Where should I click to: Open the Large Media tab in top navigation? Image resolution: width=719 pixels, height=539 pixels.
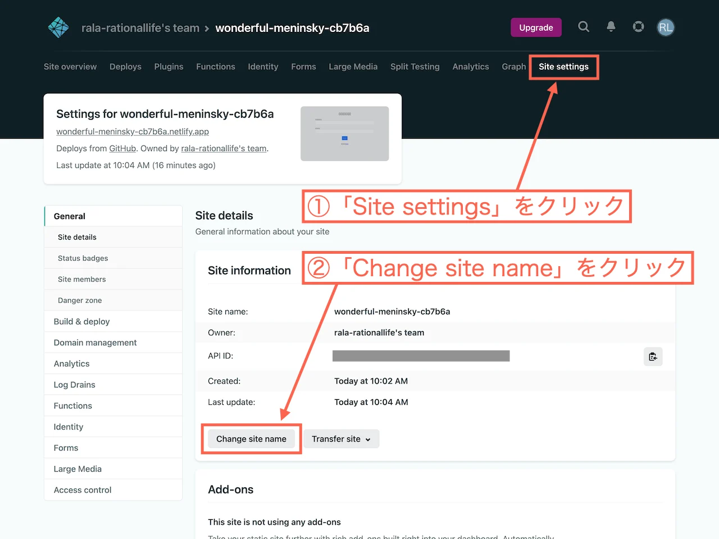[353, 66]
